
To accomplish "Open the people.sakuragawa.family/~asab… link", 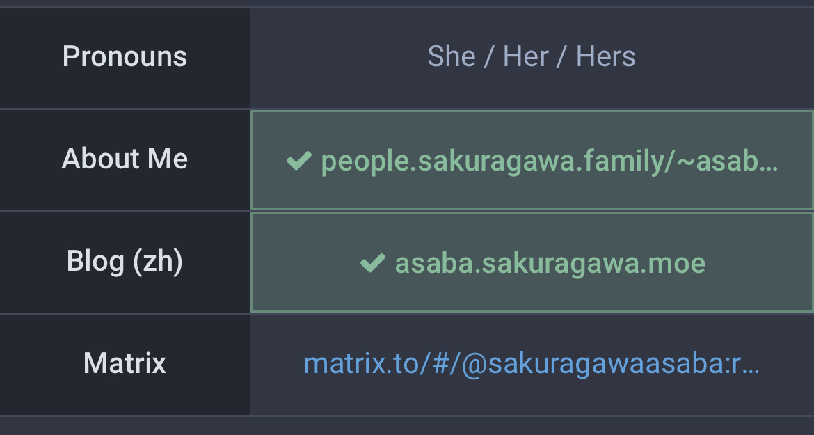I will coord(550,162).
